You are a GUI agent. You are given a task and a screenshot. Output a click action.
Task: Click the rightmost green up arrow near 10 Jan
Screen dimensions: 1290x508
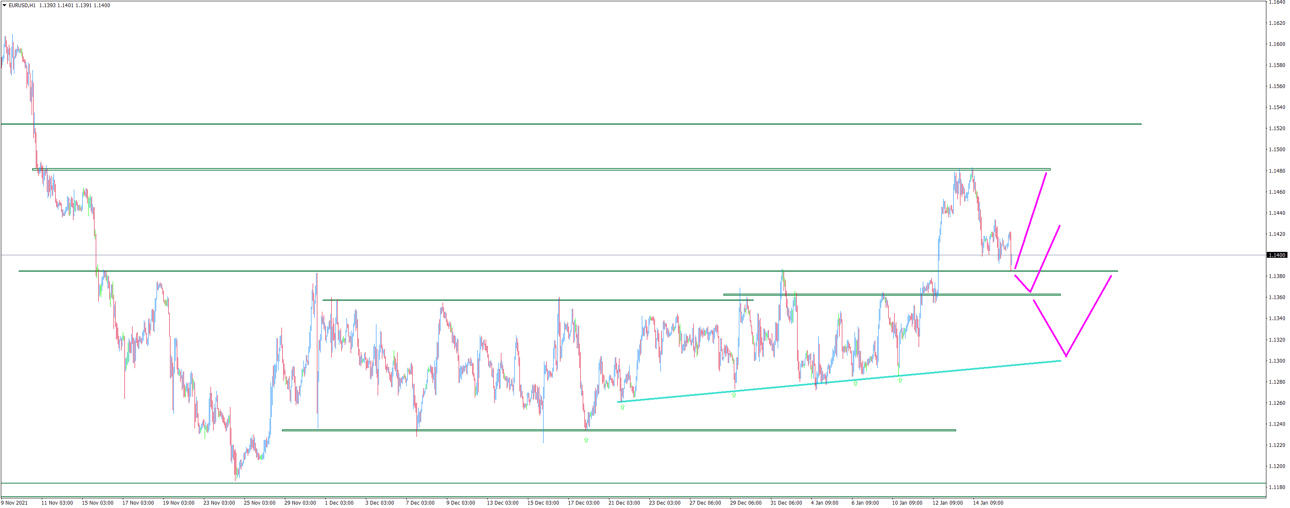(x=900, y=380)
